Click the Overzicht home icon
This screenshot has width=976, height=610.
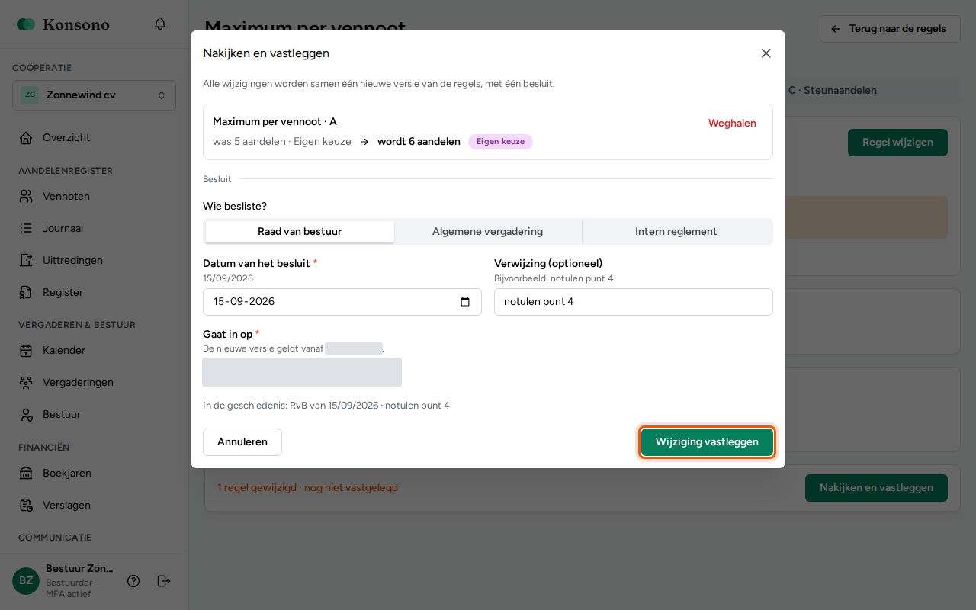point(26,138)
